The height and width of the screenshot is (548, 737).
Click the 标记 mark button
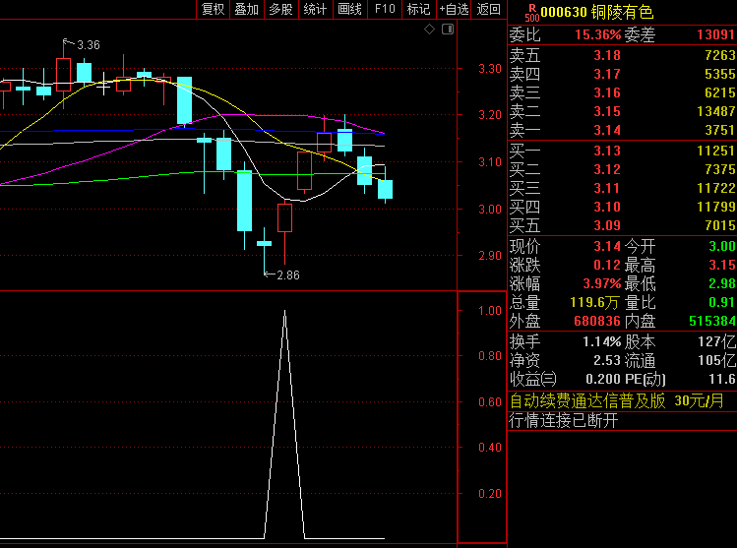[x=418, y=9]
